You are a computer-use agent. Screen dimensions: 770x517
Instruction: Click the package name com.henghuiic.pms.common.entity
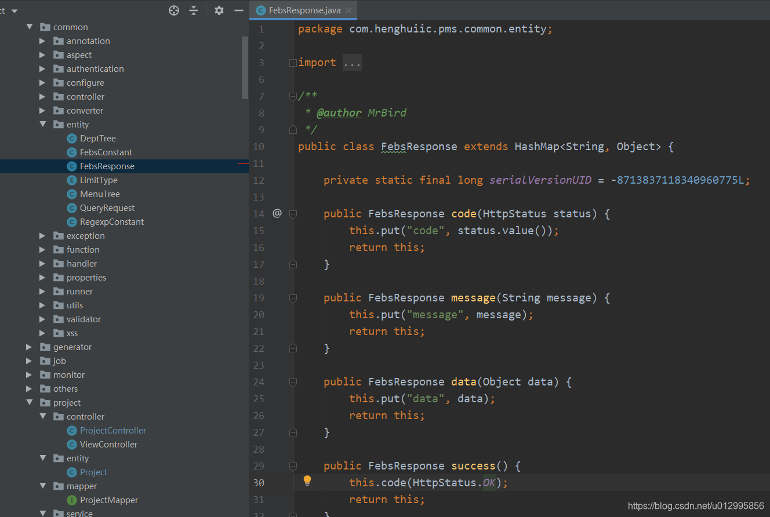(x=448, y=28)
